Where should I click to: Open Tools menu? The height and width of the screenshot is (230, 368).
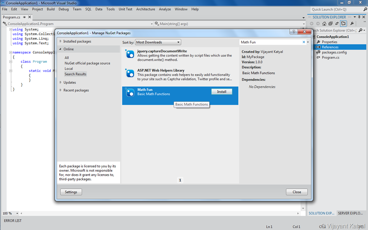pyautogui.click(x=111, y=9)
